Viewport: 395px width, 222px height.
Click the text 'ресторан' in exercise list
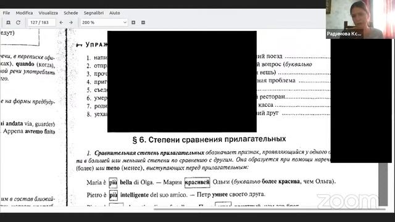coord(272,97)
